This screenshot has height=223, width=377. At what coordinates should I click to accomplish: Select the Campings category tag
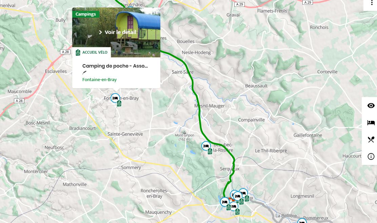tap(85, 14)
